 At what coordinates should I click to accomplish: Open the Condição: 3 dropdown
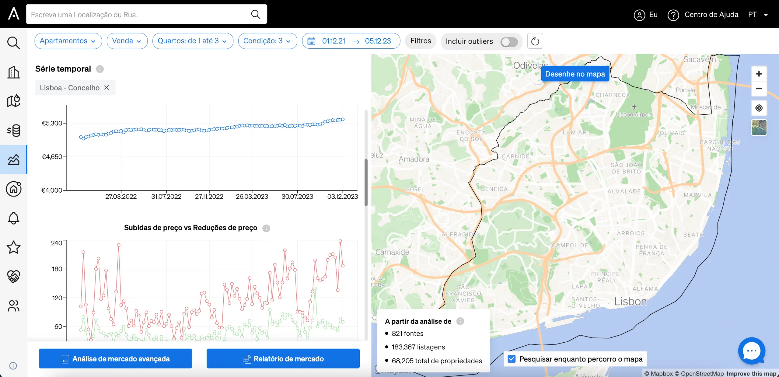[267, 41]
